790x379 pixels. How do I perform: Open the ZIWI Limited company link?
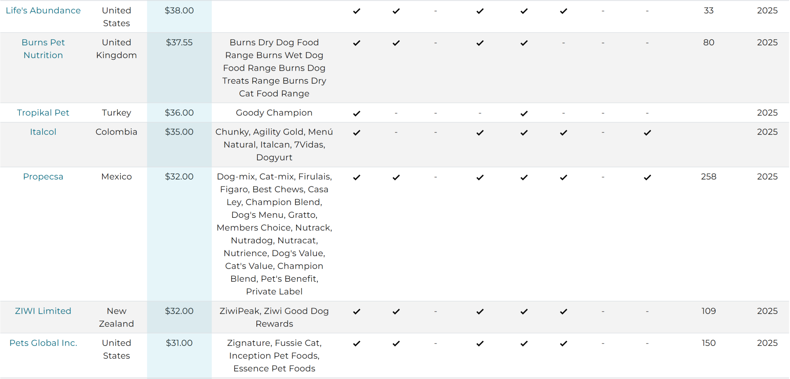point(43,311)
